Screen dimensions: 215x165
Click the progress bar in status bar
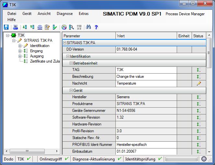[182, 159]
